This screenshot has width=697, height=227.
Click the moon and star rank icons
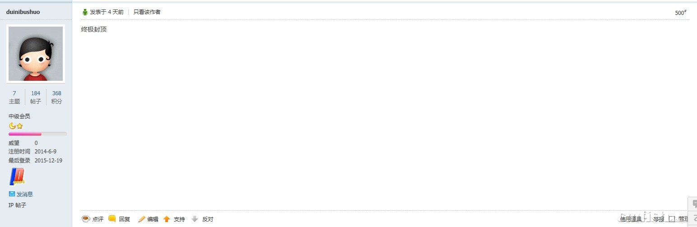[16, 126]
